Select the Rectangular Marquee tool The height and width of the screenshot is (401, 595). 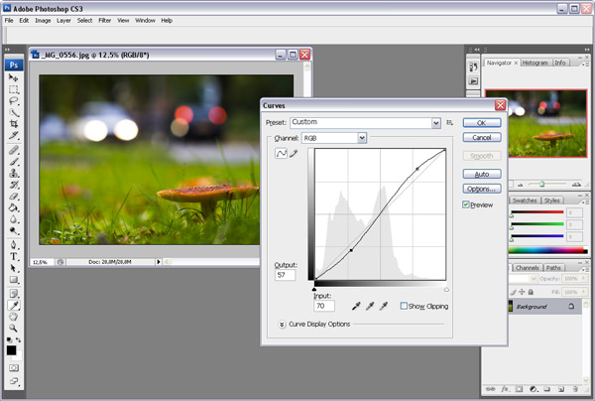(x=14, y=89)
